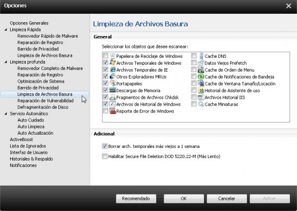
Task: Click the Reporte de Error de Windows icon
Action: [112, 111]
